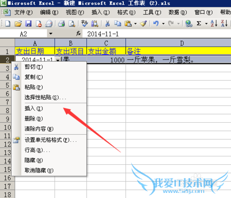Open the Name Box dropdown arrow
The height and width of the screenshot is (198, 231).
click(x=51, y=33)
